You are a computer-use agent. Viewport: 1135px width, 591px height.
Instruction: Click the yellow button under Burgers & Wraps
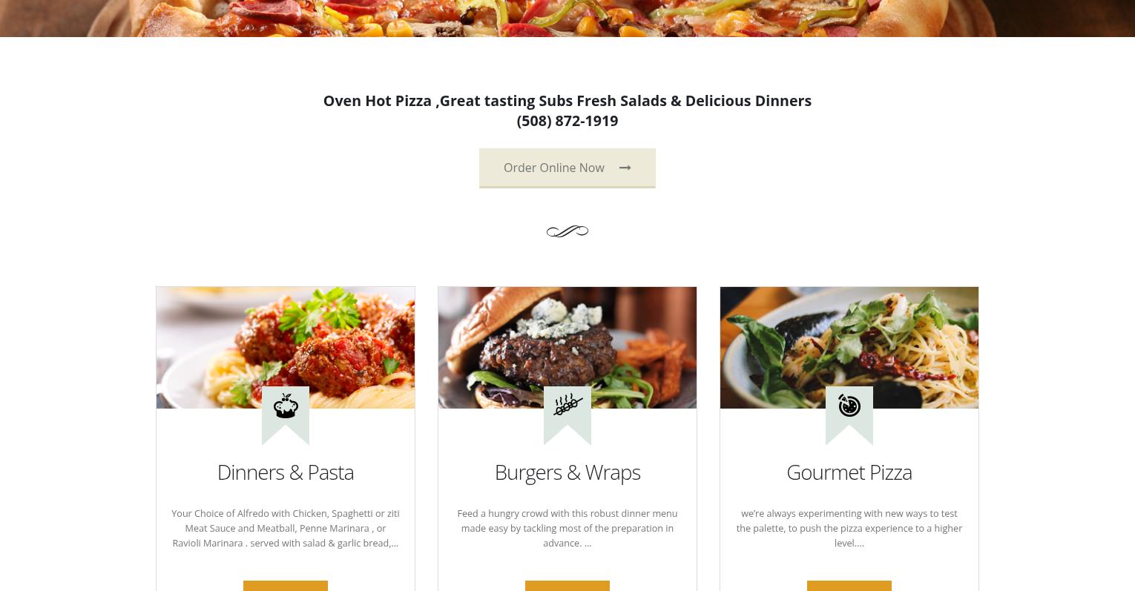[x=567, y=586]
